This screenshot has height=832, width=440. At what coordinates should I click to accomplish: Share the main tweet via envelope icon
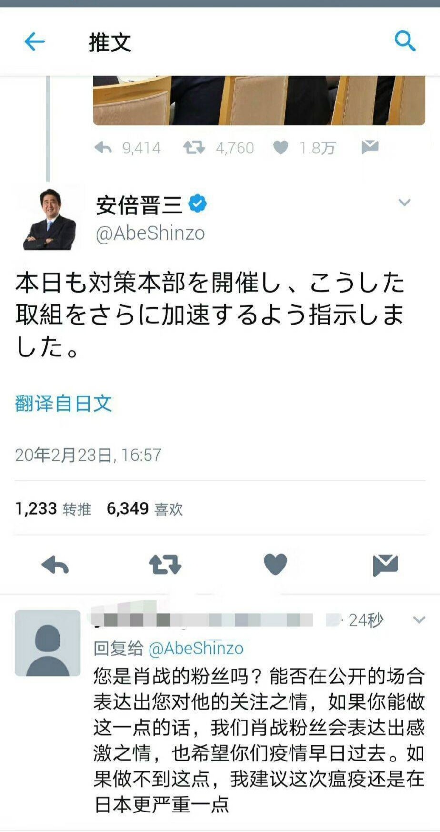click(385, 565)
